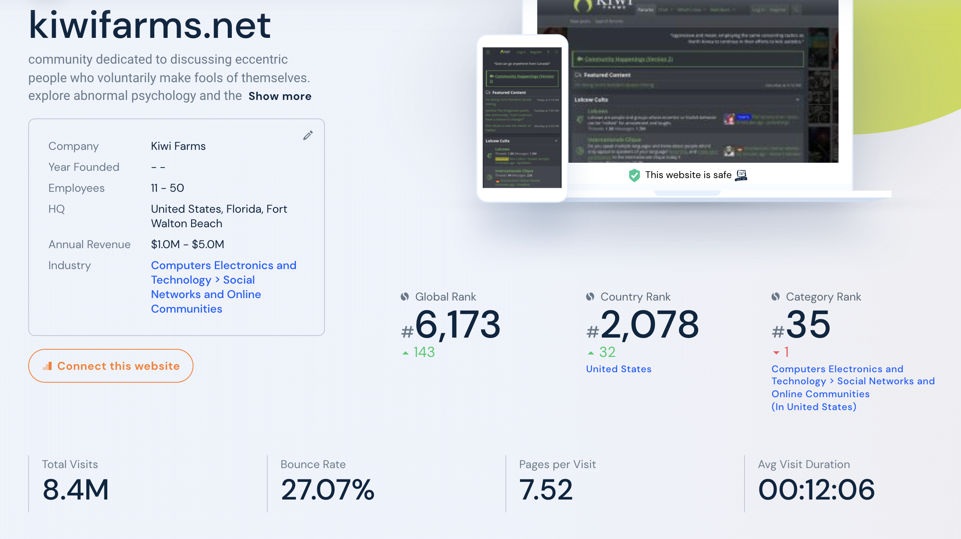Click the Annual Revenue value $1.0M - $5.0M
Viewport: 961px width, 539px height.
[x=187, y=245]
